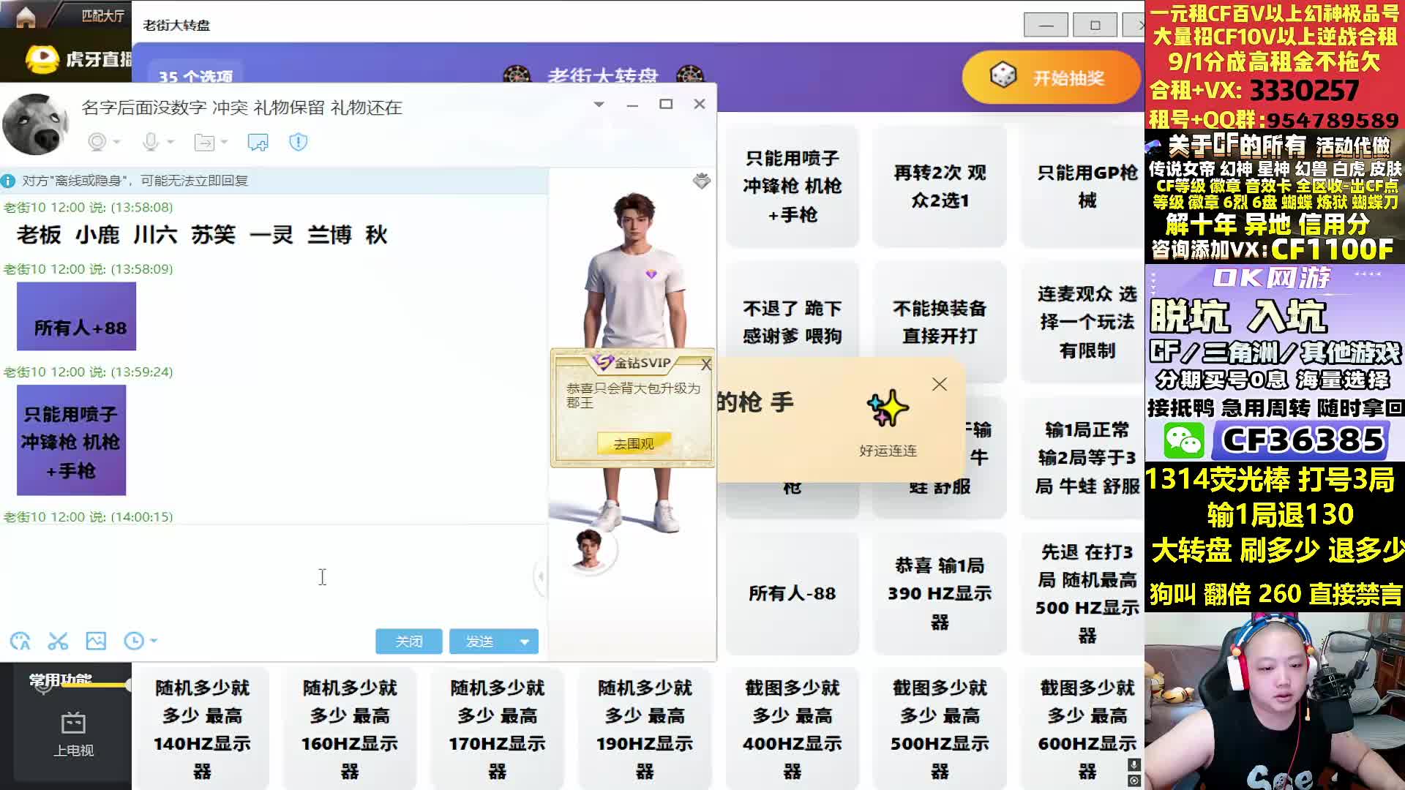Click the insert picture icon

(x=96, y=642)
